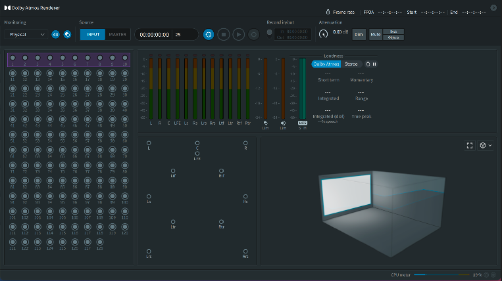
Task: Select the Rs speaker in room layout
Action: click(245, 196)
